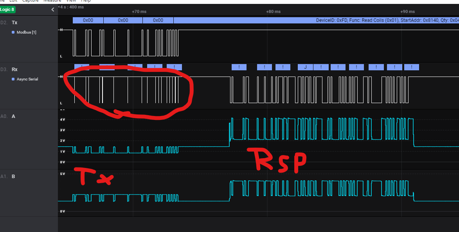Image resolution: width=459 pixels, height=232 pixels.
Task: Click the blue color square beside Modbus [1]
Action: 13,32
